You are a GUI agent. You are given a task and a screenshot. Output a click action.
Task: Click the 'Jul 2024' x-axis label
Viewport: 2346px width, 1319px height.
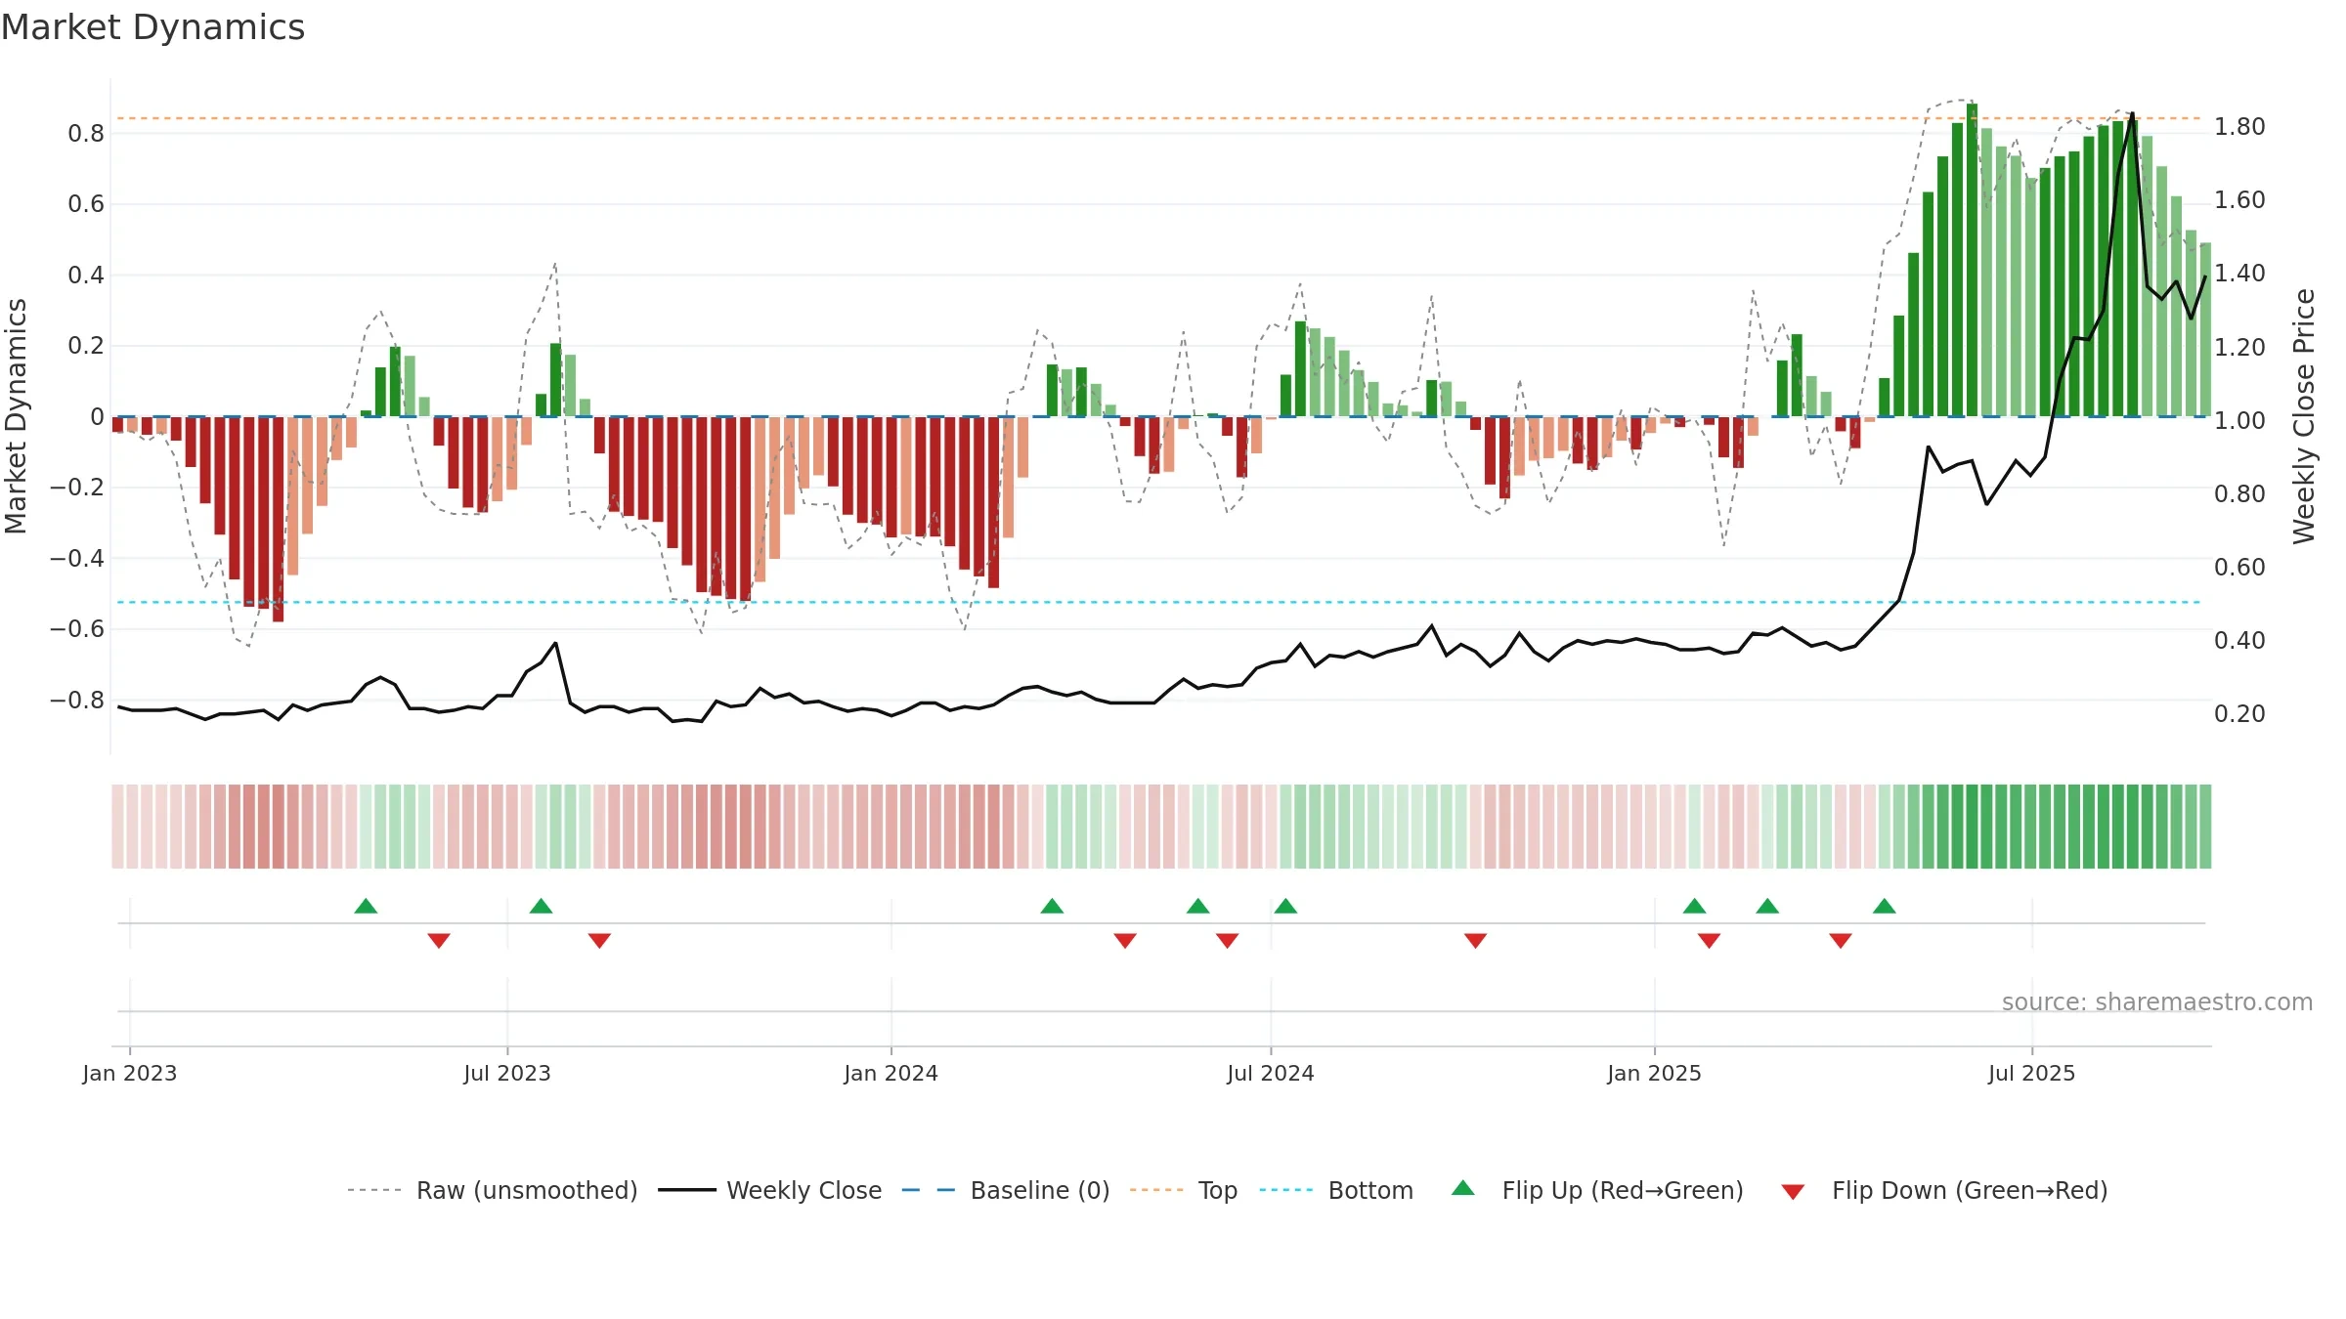point(1271,1073)
